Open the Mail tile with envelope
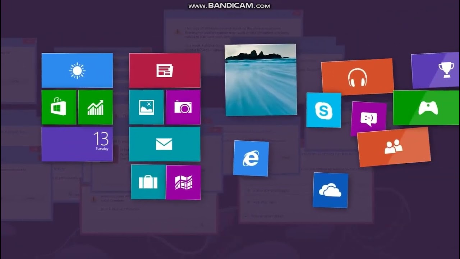The image size is (460, 259). click(165, 144)
